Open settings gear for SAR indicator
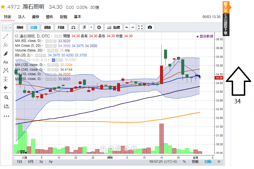This screenshot has width=254, height=169. point(57,60)
